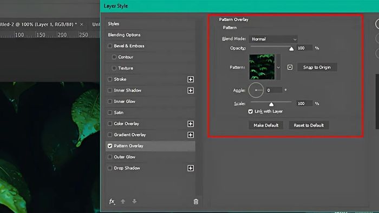Image resolution: width=379 pixels, height=213 pixels.
Task: Select the Inner Glow entry label
Action: click(x=125, y=101)
